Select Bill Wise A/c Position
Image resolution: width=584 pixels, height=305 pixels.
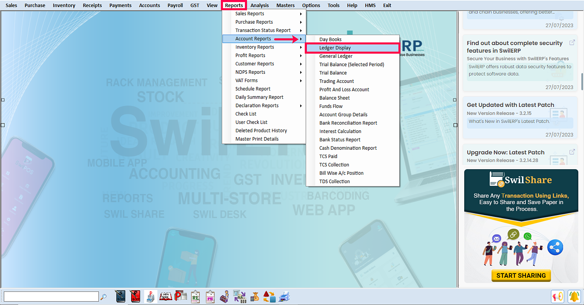tap(352, 173)
